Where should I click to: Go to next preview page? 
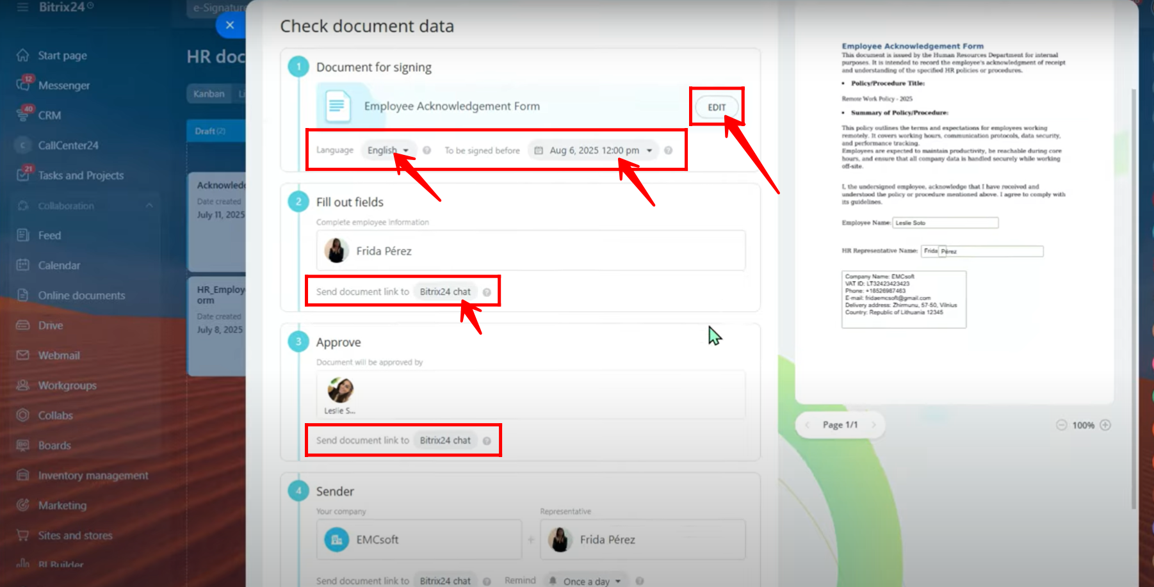pyautogui.click(x=873, y=425)
